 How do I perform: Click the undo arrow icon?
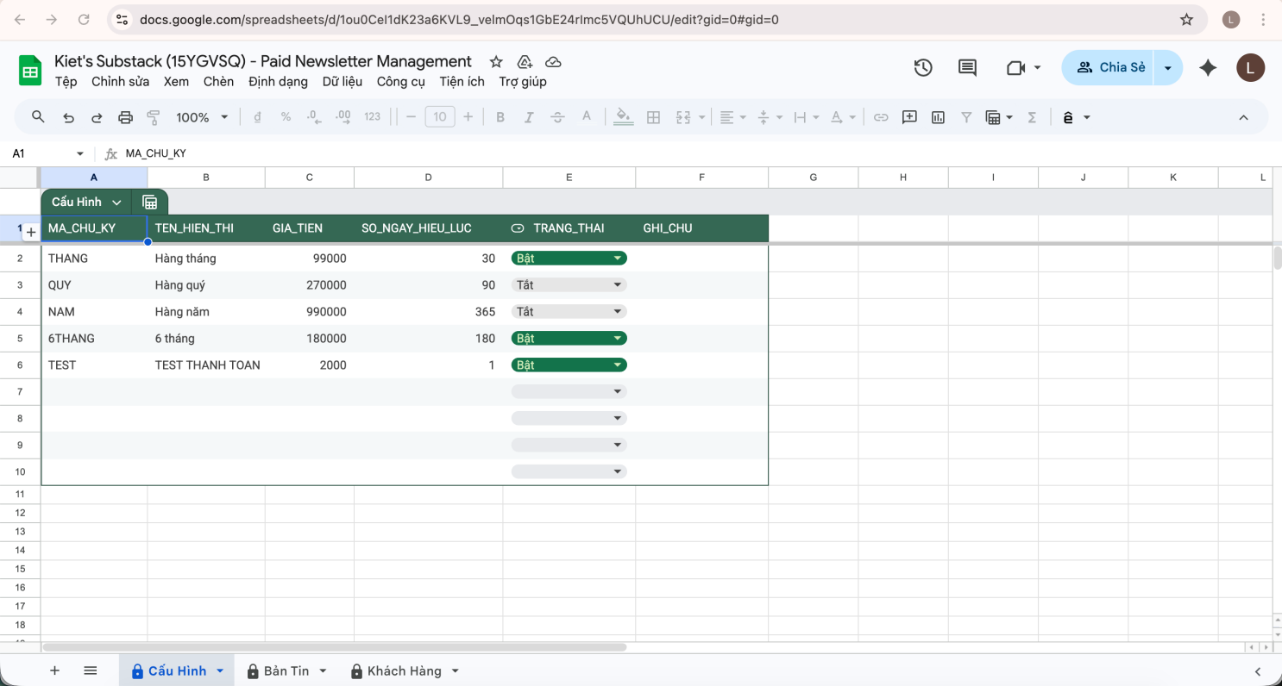(68, 117)
